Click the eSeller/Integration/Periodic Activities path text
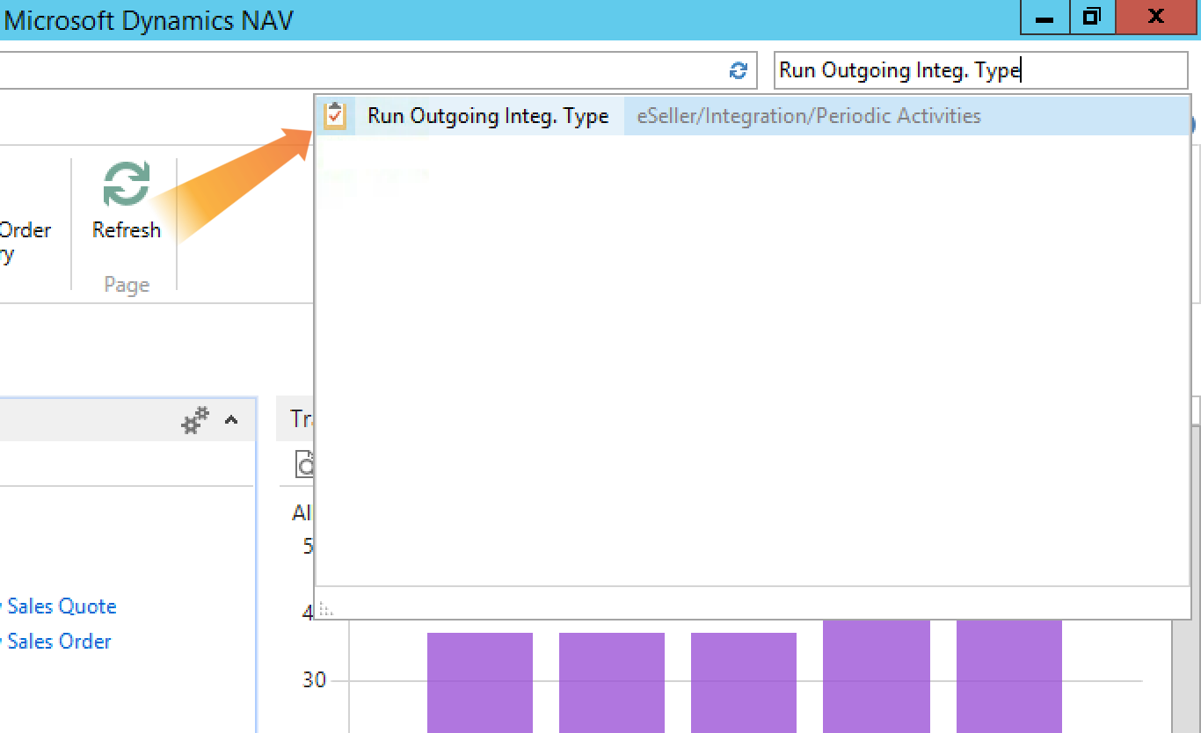 (809, 116)
